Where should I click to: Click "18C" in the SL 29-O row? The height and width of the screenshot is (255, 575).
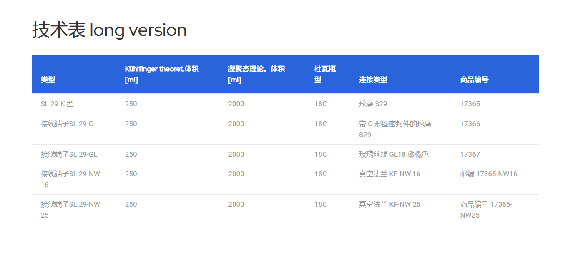[x=321, y=124]
